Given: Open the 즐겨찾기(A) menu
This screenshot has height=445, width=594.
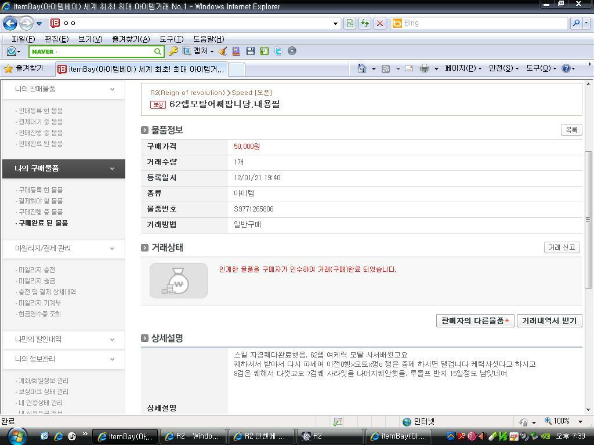Looking at the screenshot, I should [x=131, y=39].
